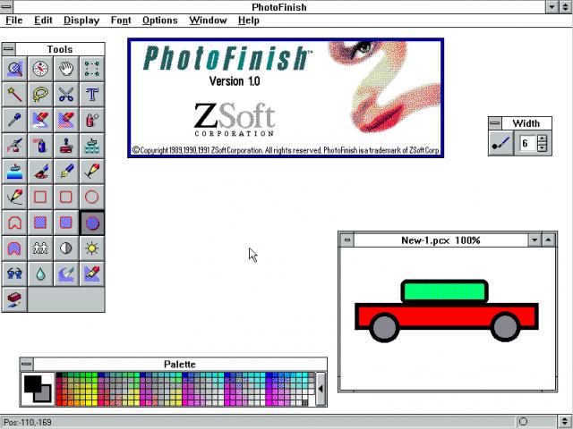Select the Lasso selection tool
Screen dimensions: 573x429
(40, 94)
